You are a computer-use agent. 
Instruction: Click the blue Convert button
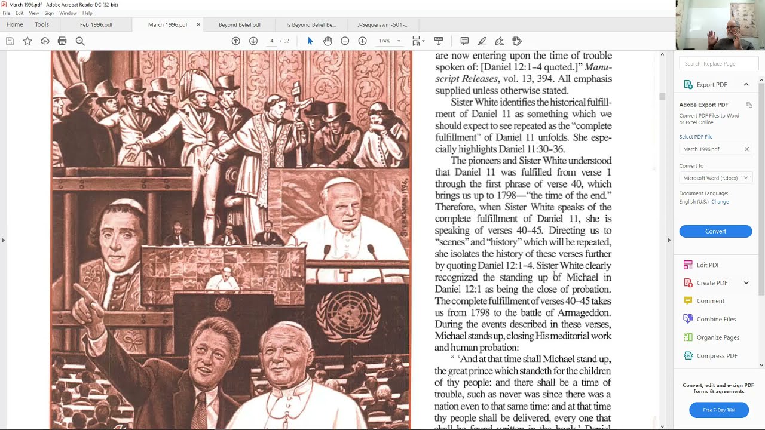(715, 232)
